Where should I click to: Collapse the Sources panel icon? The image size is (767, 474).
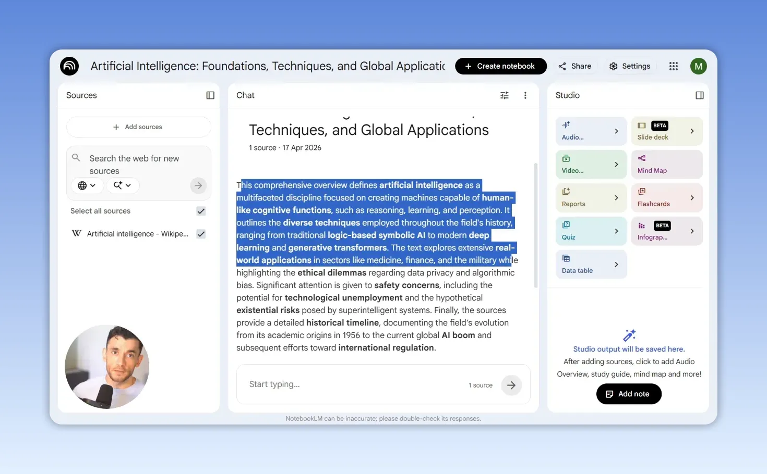tap(210, 95)
